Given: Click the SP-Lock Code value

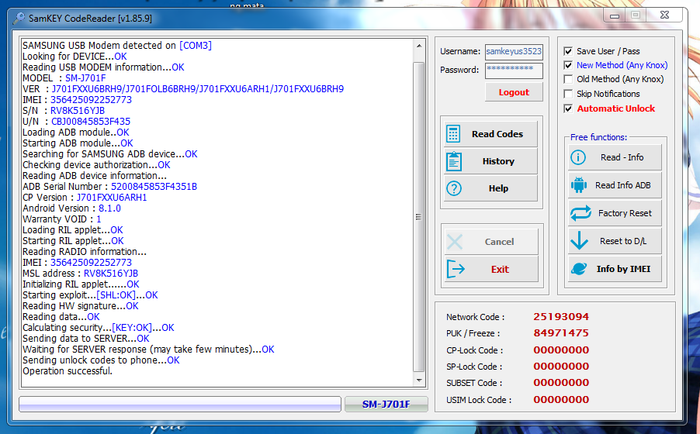Looking at the screenshot, I should (x=561, y=367).
